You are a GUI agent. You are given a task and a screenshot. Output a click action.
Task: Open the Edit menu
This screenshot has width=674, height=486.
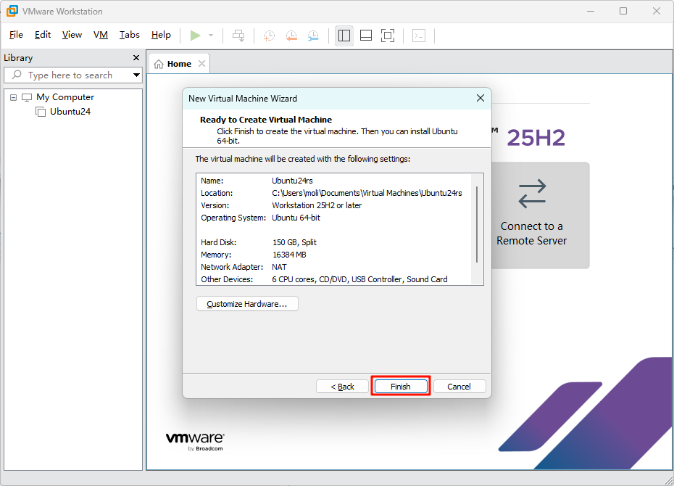43,35
